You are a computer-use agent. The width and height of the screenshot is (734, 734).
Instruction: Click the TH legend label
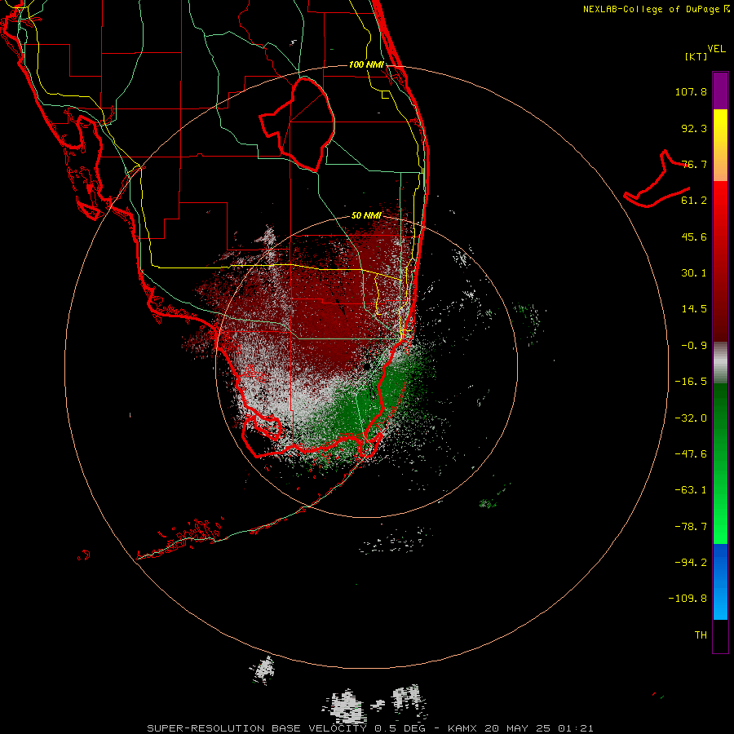(x=701, y=635)
